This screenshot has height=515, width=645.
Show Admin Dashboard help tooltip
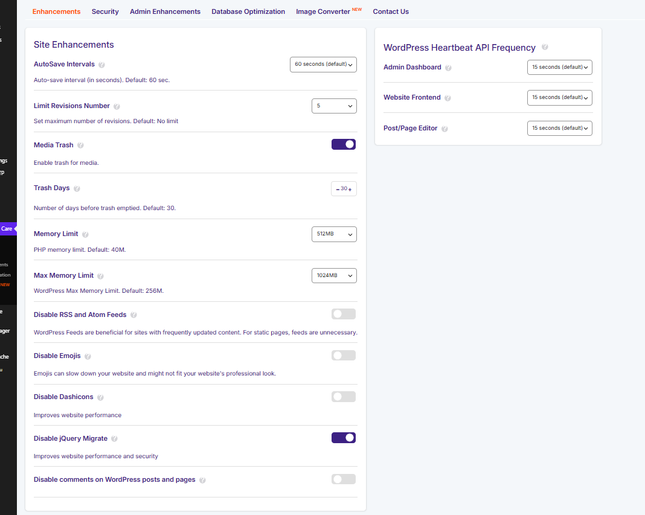448,68
